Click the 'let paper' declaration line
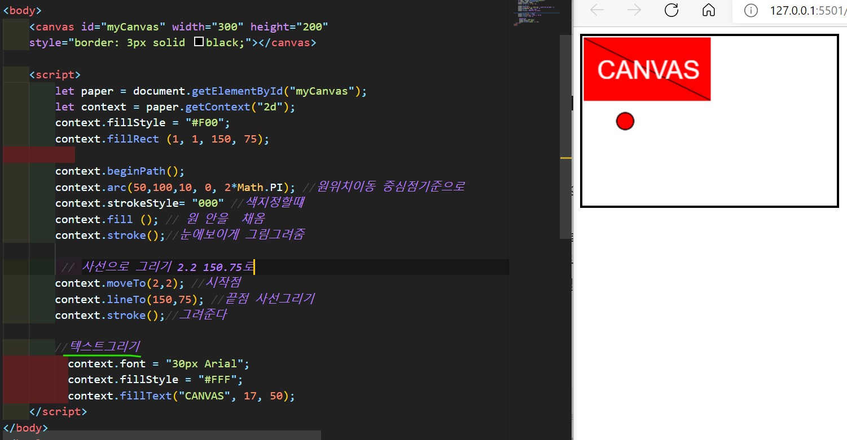This screenshot has width=847, height=440. tap(211, 91)
